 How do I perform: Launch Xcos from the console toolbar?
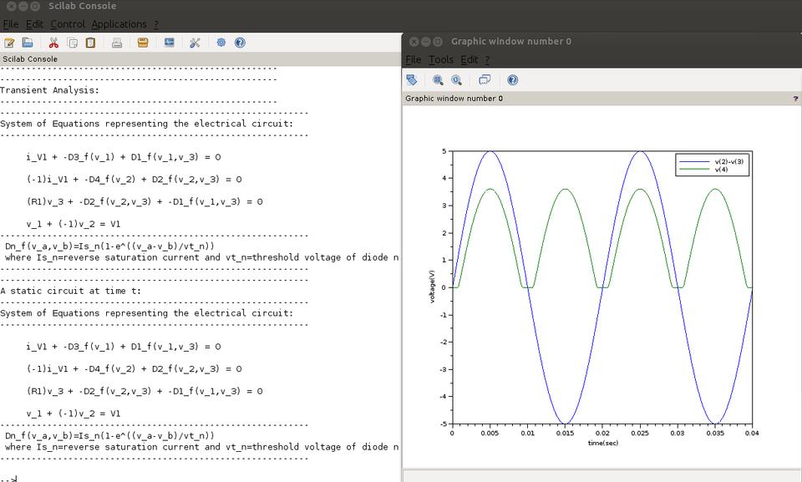pos(169,43)
